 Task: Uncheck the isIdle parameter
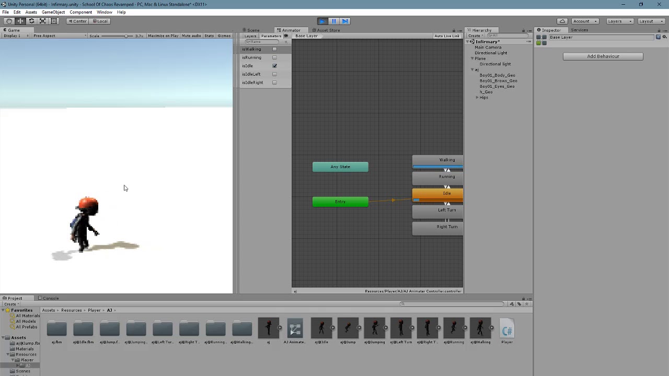274,66
